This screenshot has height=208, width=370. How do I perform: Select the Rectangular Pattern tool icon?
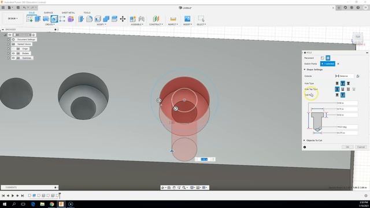coord(62,18)
